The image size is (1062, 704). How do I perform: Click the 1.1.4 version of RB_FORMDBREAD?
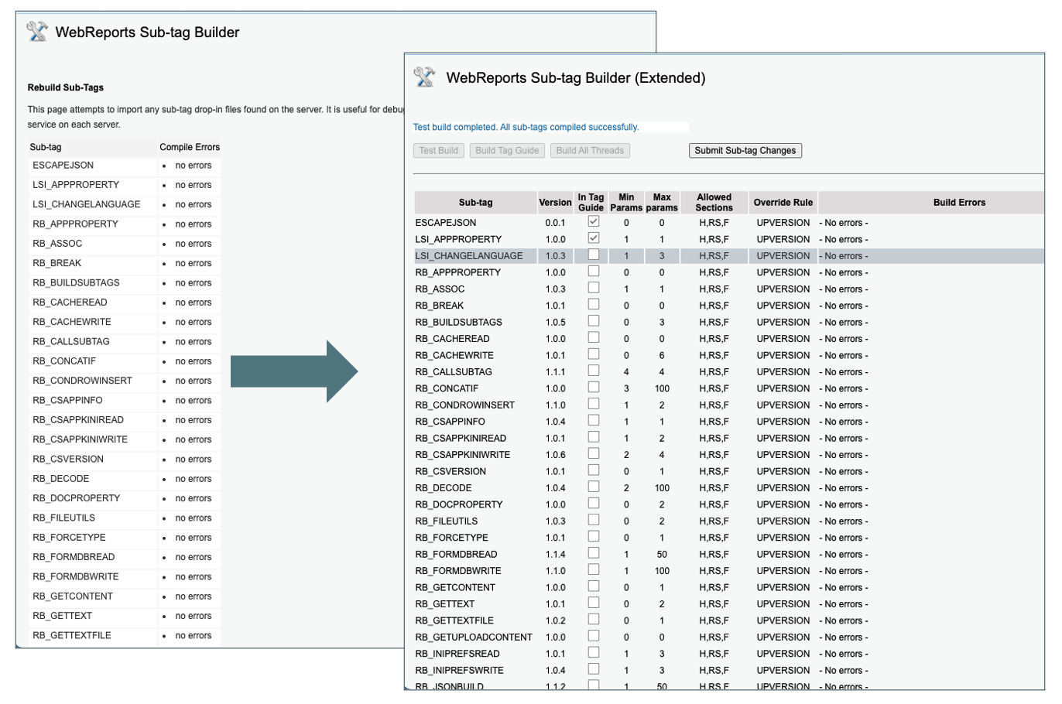(x=555, y=555)
